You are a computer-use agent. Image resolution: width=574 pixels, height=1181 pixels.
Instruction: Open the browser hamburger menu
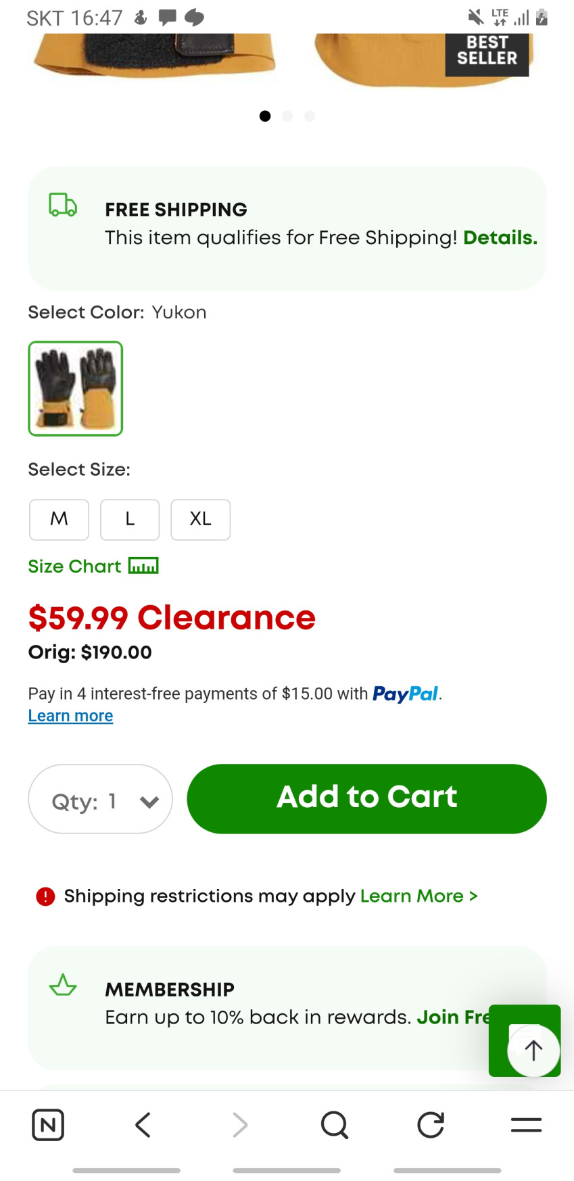[x=526, y=1125]
